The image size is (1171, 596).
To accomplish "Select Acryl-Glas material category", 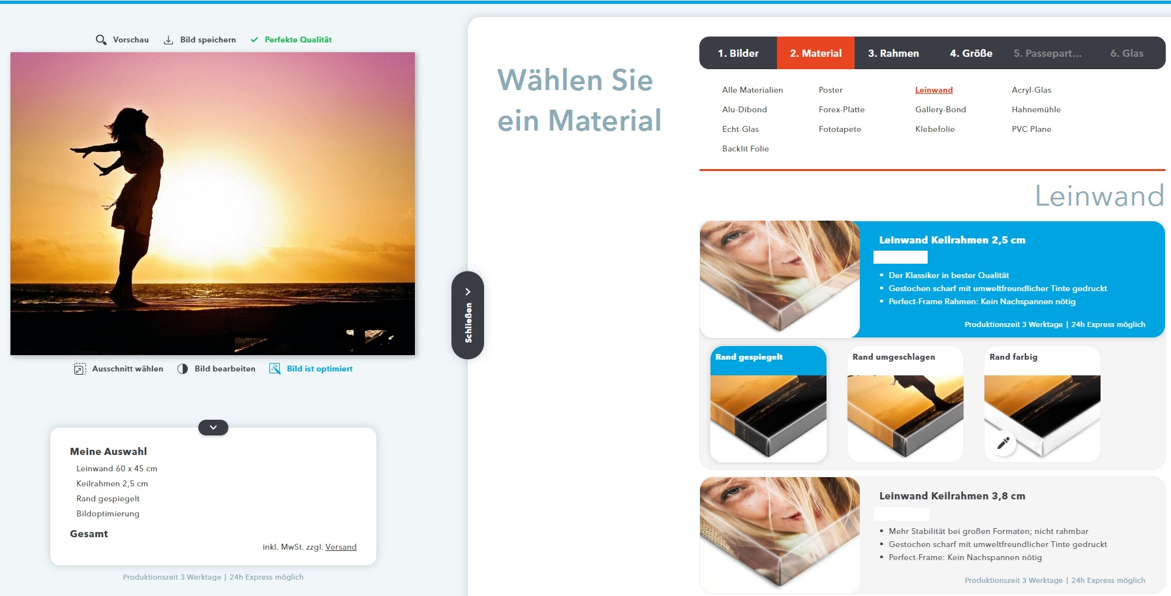I will click(x=1031, y=90).
